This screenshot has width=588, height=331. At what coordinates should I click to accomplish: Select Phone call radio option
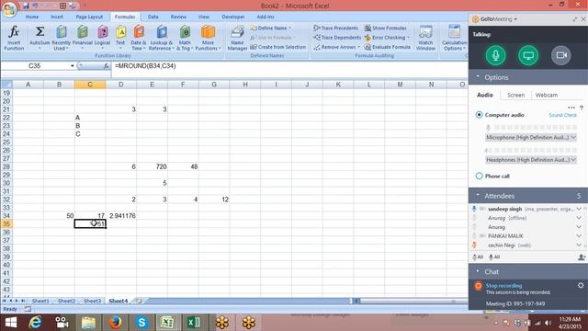(x=479, y=176)
